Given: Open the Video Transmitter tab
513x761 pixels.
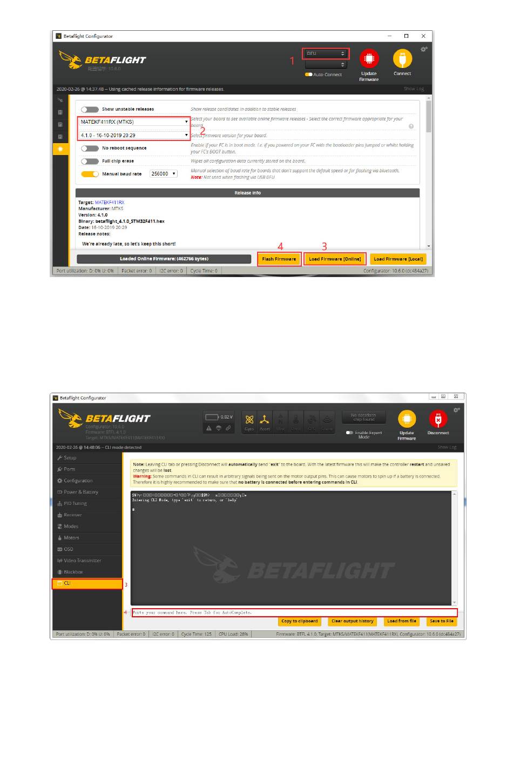Looking at the screenshot, I should point(87,561).
